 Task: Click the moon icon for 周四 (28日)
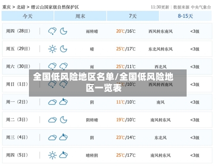tap(64, 31)
